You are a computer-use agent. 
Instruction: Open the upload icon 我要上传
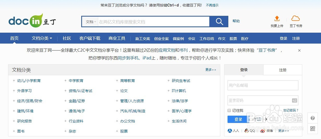[277, 18]
